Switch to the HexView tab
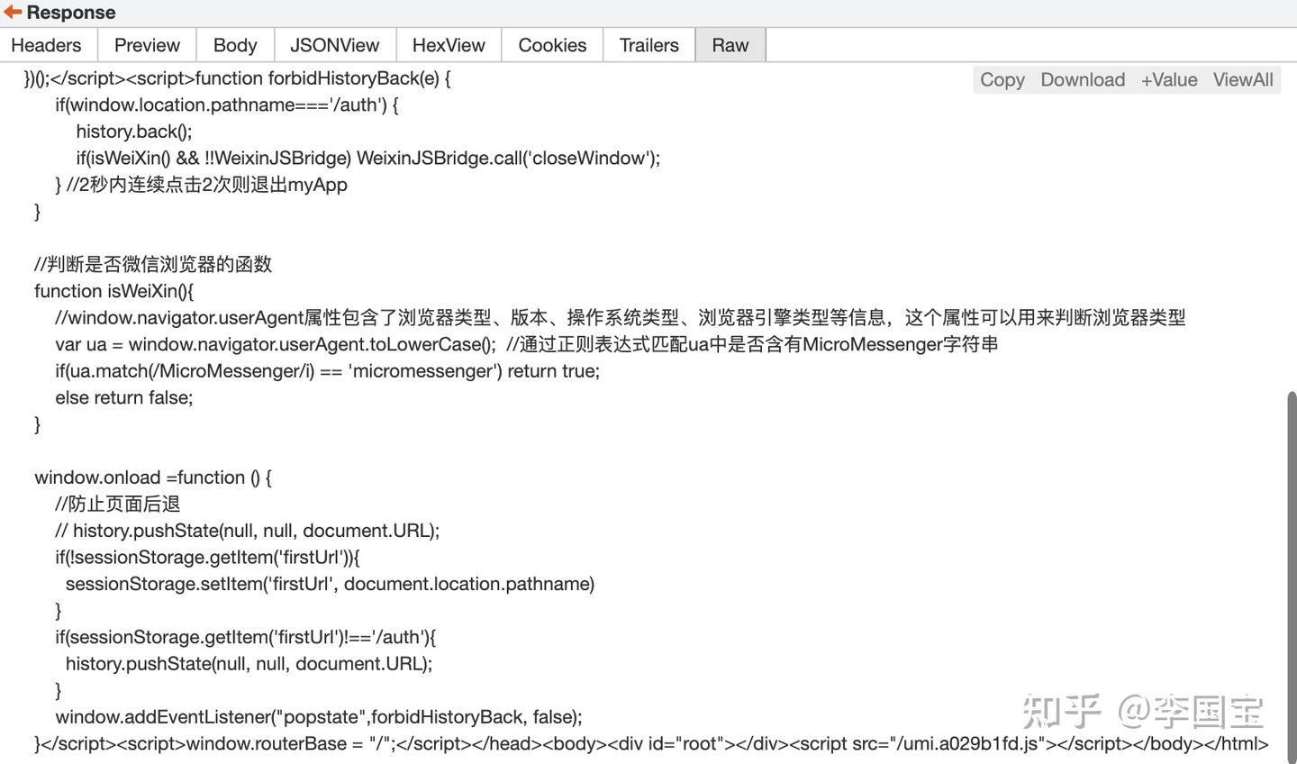This screenshot has width=1297, height=764. (449, 45)
